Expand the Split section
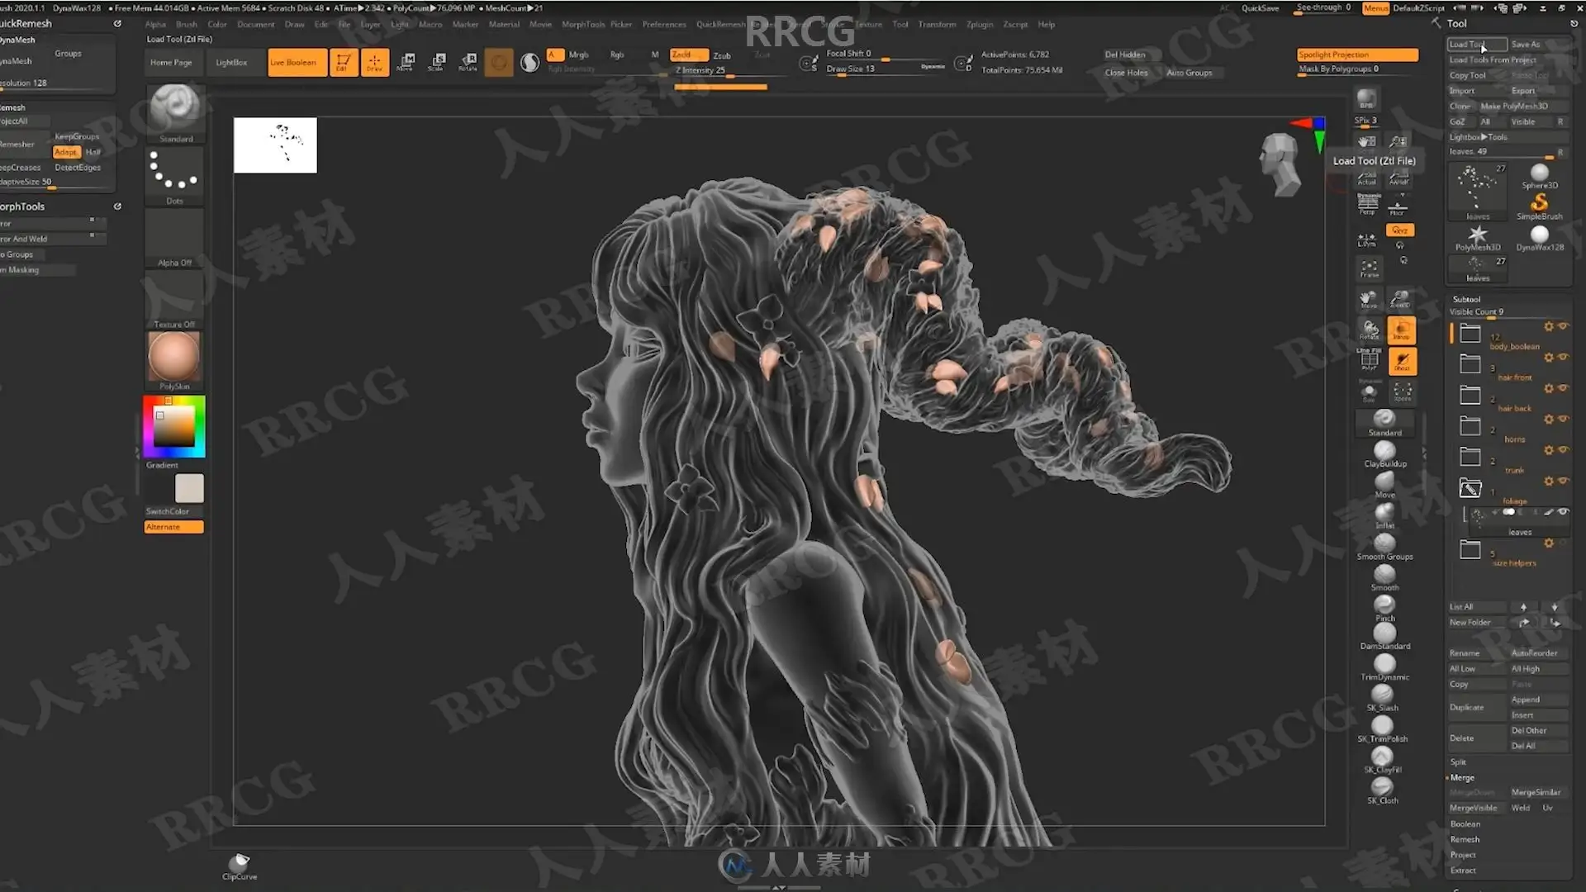 pyautogui.click(x=1458, y=762)
